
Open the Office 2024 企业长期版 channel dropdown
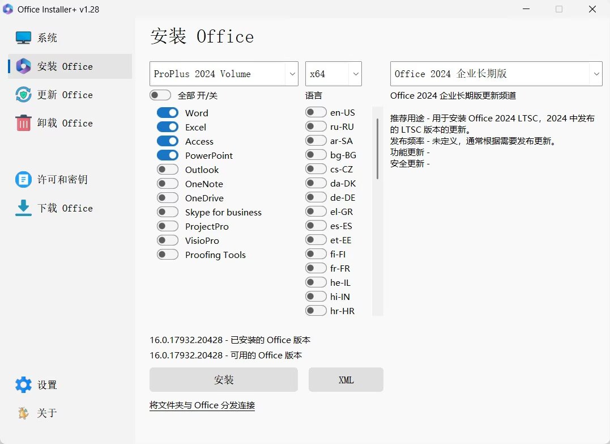pyautogui.click(x=496, y=74)
